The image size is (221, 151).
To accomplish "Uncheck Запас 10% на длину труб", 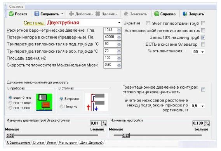I will tap(203, 38).
